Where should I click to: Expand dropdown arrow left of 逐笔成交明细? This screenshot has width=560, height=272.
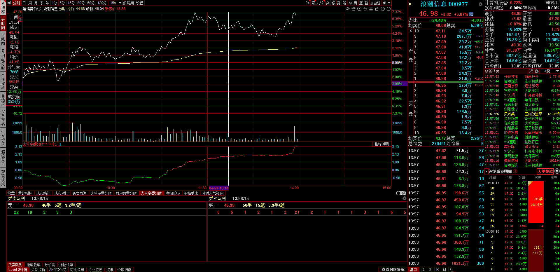pyautogui.click(x=486, y=171)
